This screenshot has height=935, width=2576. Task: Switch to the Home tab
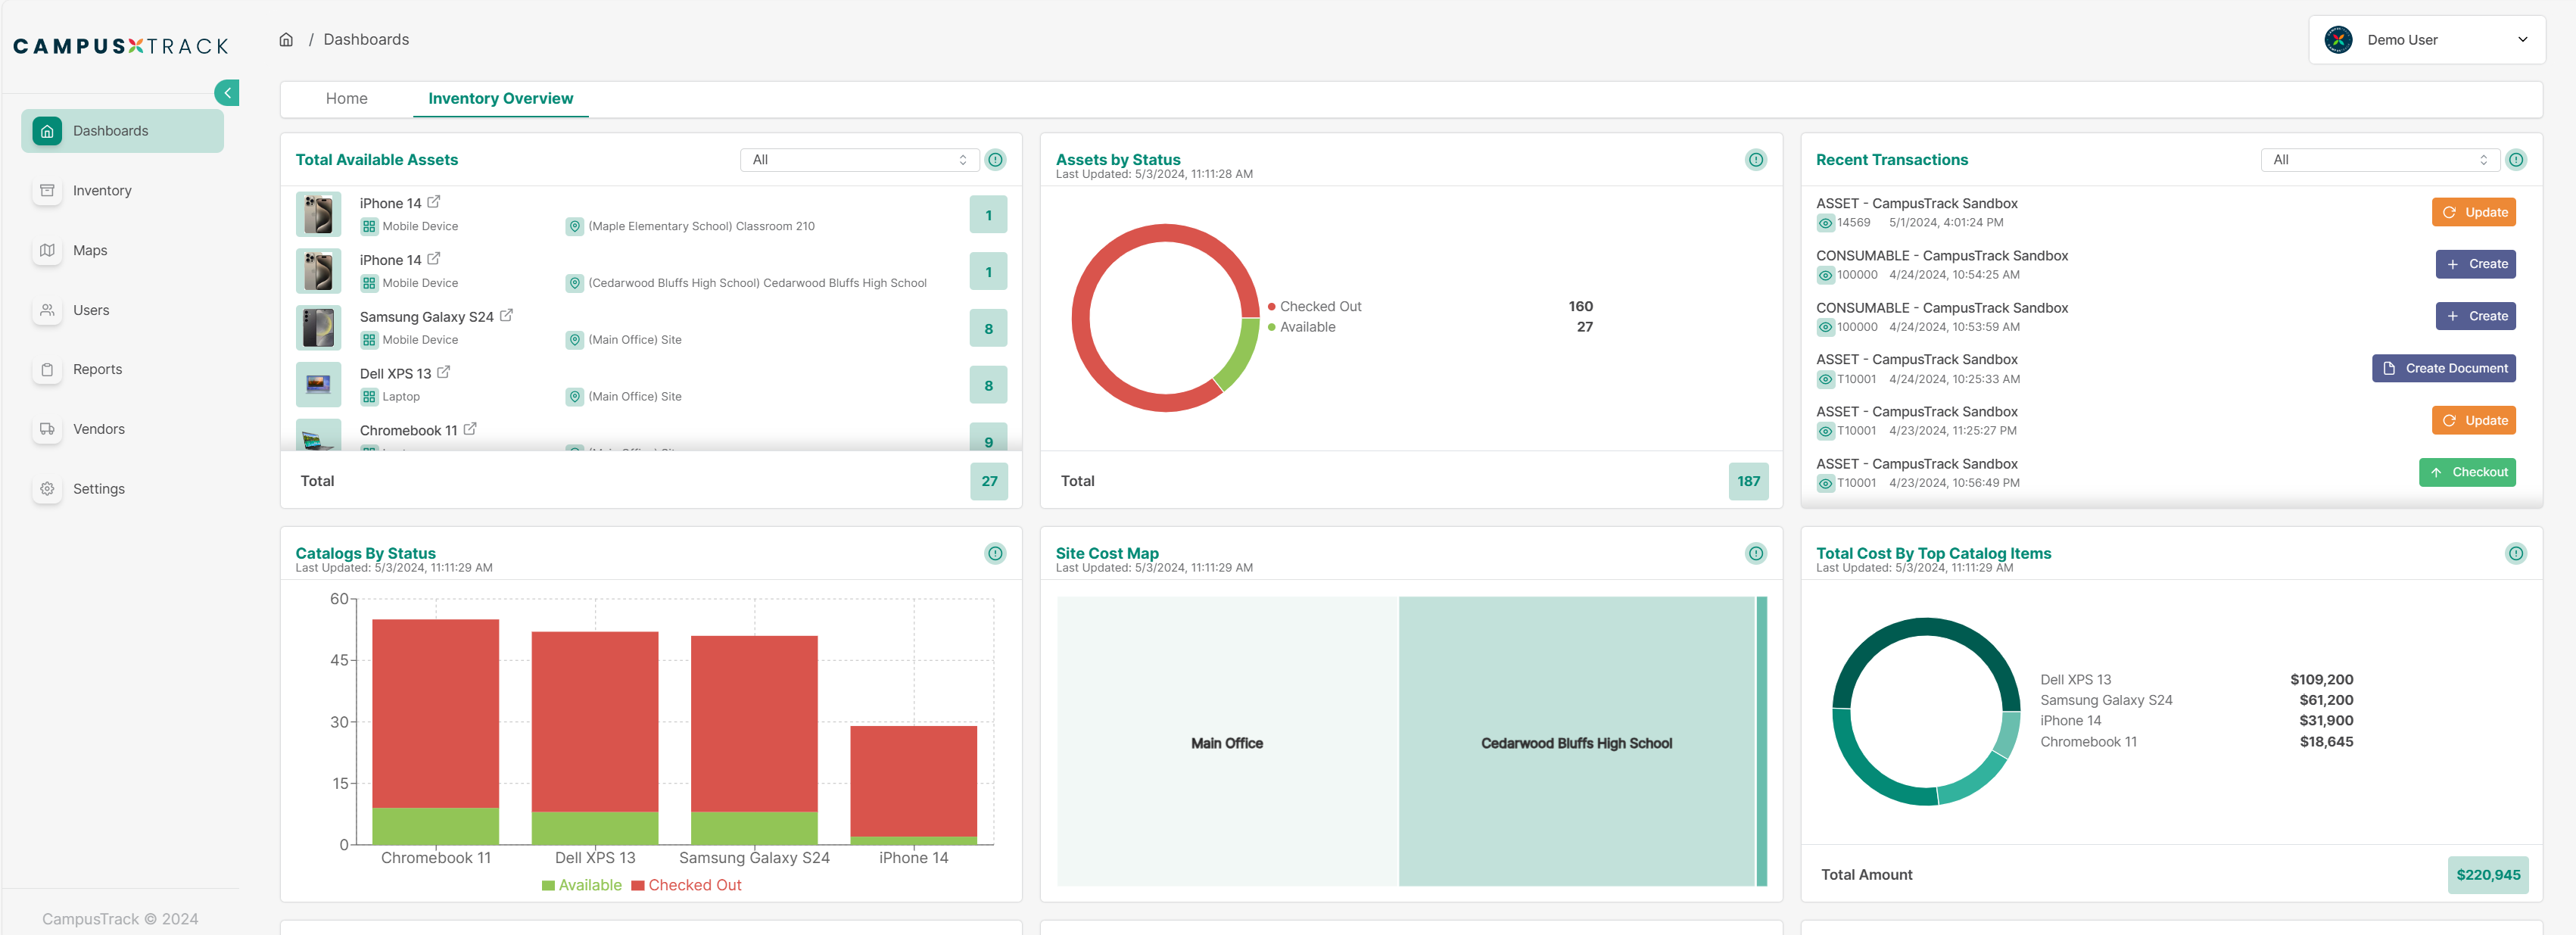(346, 98)
